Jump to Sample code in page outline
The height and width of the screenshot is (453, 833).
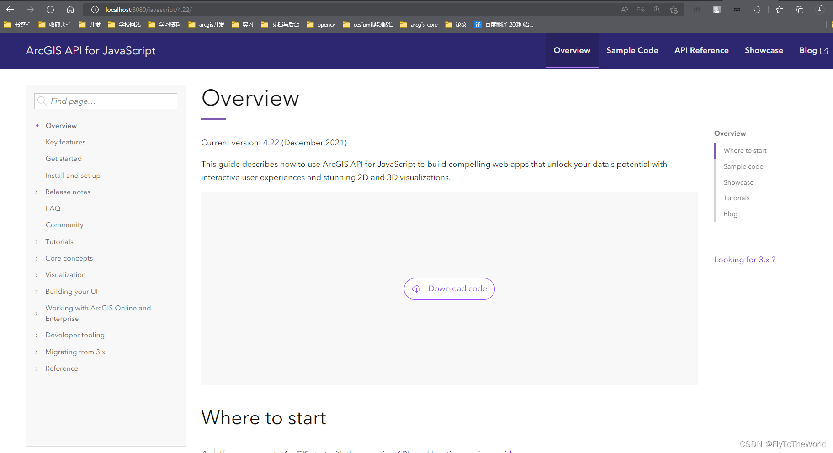click(743, 166)
